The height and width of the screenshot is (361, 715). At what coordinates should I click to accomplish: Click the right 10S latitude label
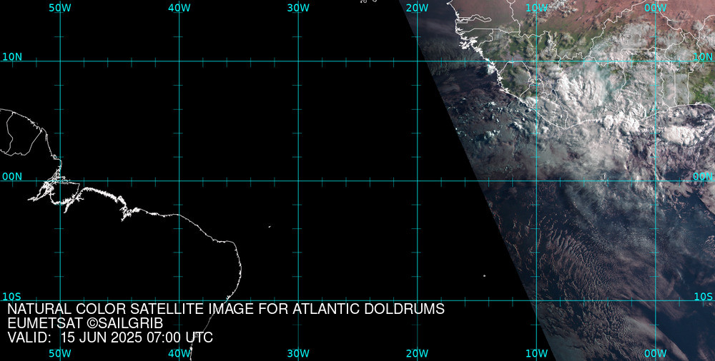(x=703, y=297)
